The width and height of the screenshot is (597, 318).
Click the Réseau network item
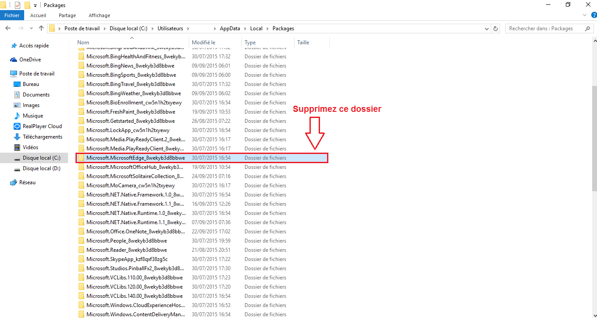coord(27,182)
